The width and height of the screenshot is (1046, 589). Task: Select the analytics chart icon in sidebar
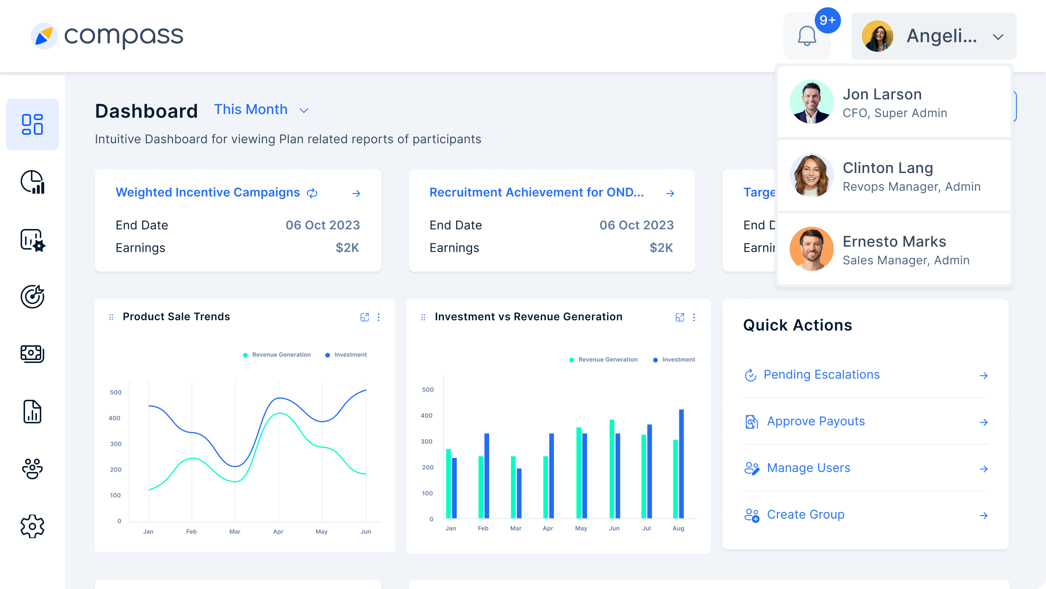pos(32,182)
